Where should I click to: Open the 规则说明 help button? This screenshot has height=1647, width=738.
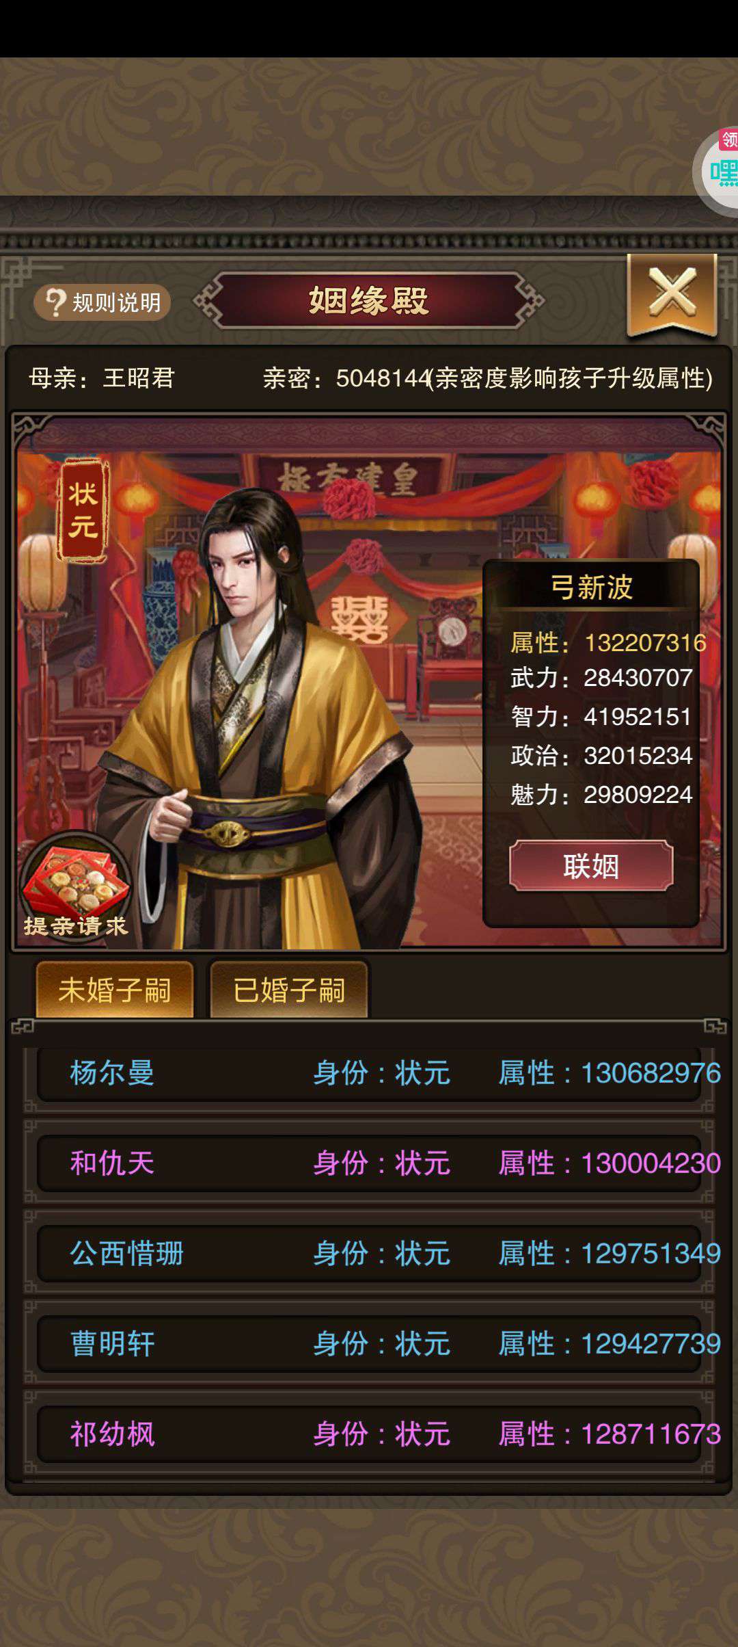click(102, 302)
